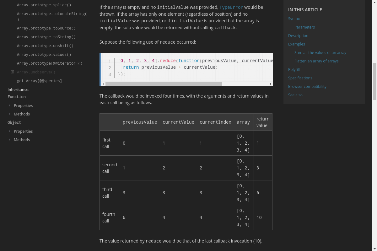
Task: Click line number 2 in the code block
Action: [x=110, y=68]
